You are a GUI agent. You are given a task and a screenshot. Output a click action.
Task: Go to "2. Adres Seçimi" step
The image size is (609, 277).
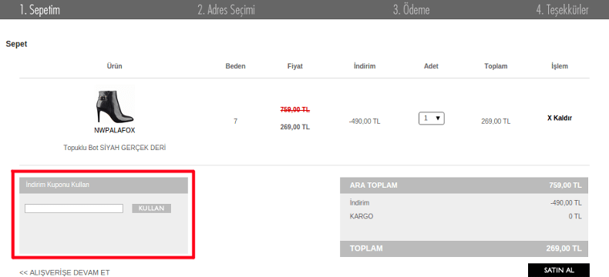(x=226, y=10)
